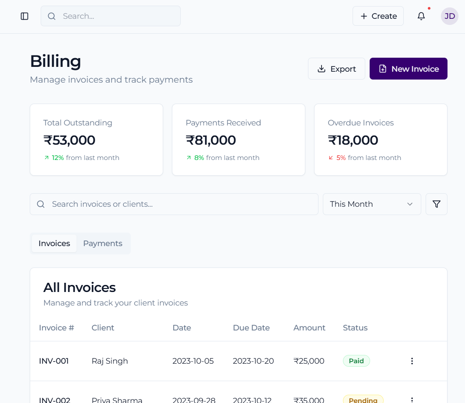Expand the This Month dropdown
This screenshot has width=465, height=403.
(371, 204)
